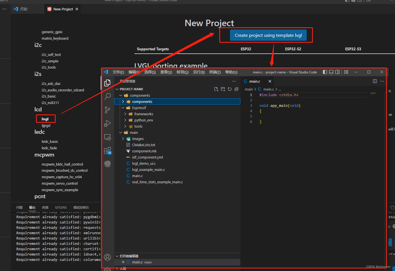Image resolution: width=395 pixels, height=271 pixels.
Task: Open the 终端(T) menu
Action: 215,72
